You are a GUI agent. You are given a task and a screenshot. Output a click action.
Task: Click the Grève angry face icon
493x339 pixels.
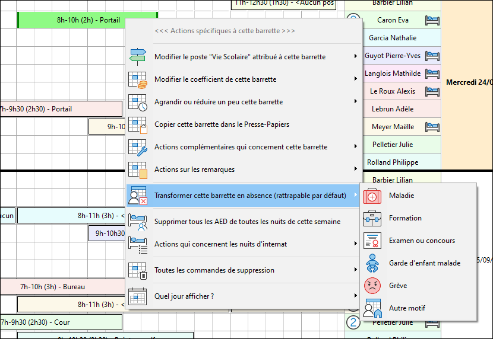(x=372, y=286)
